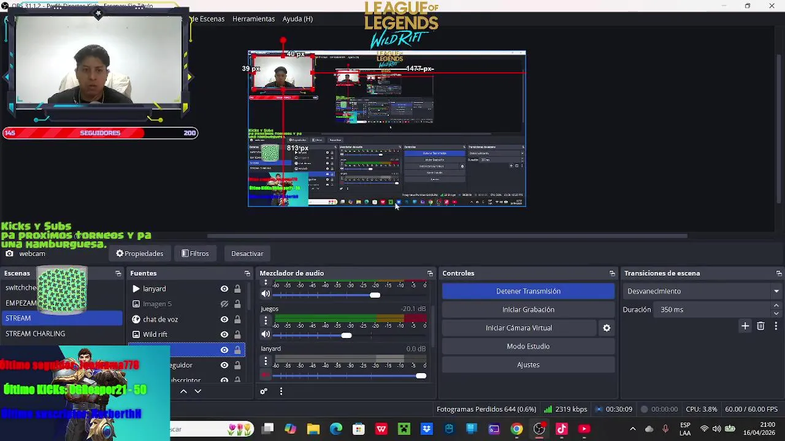The height and width of the screenshot is (441, 785).
Task: Click the Desactivar button
Action: point(247,254)
